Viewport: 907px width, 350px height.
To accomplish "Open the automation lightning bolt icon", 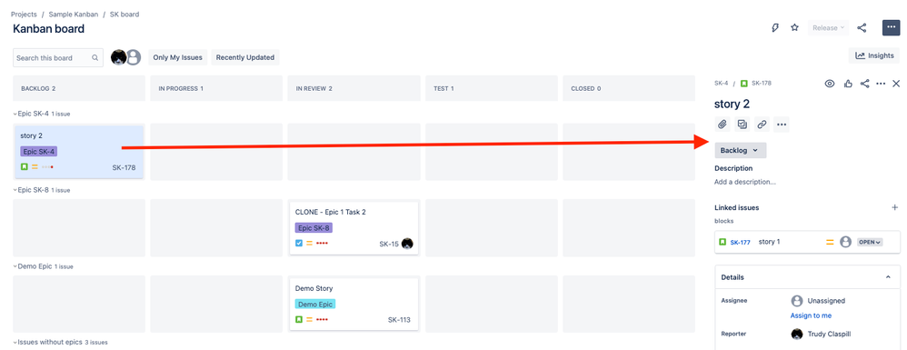I will [776, 28].
